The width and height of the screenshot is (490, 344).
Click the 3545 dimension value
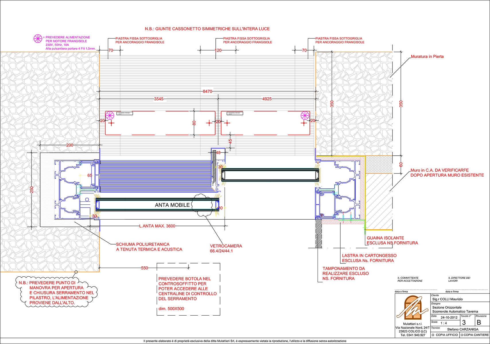tap(159, 99)
